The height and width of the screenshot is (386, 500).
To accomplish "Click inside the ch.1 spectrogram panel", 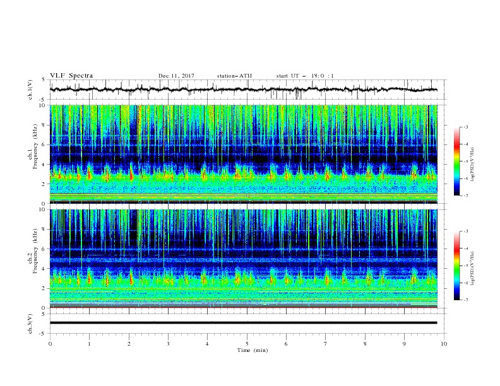I will coord(244,154).
